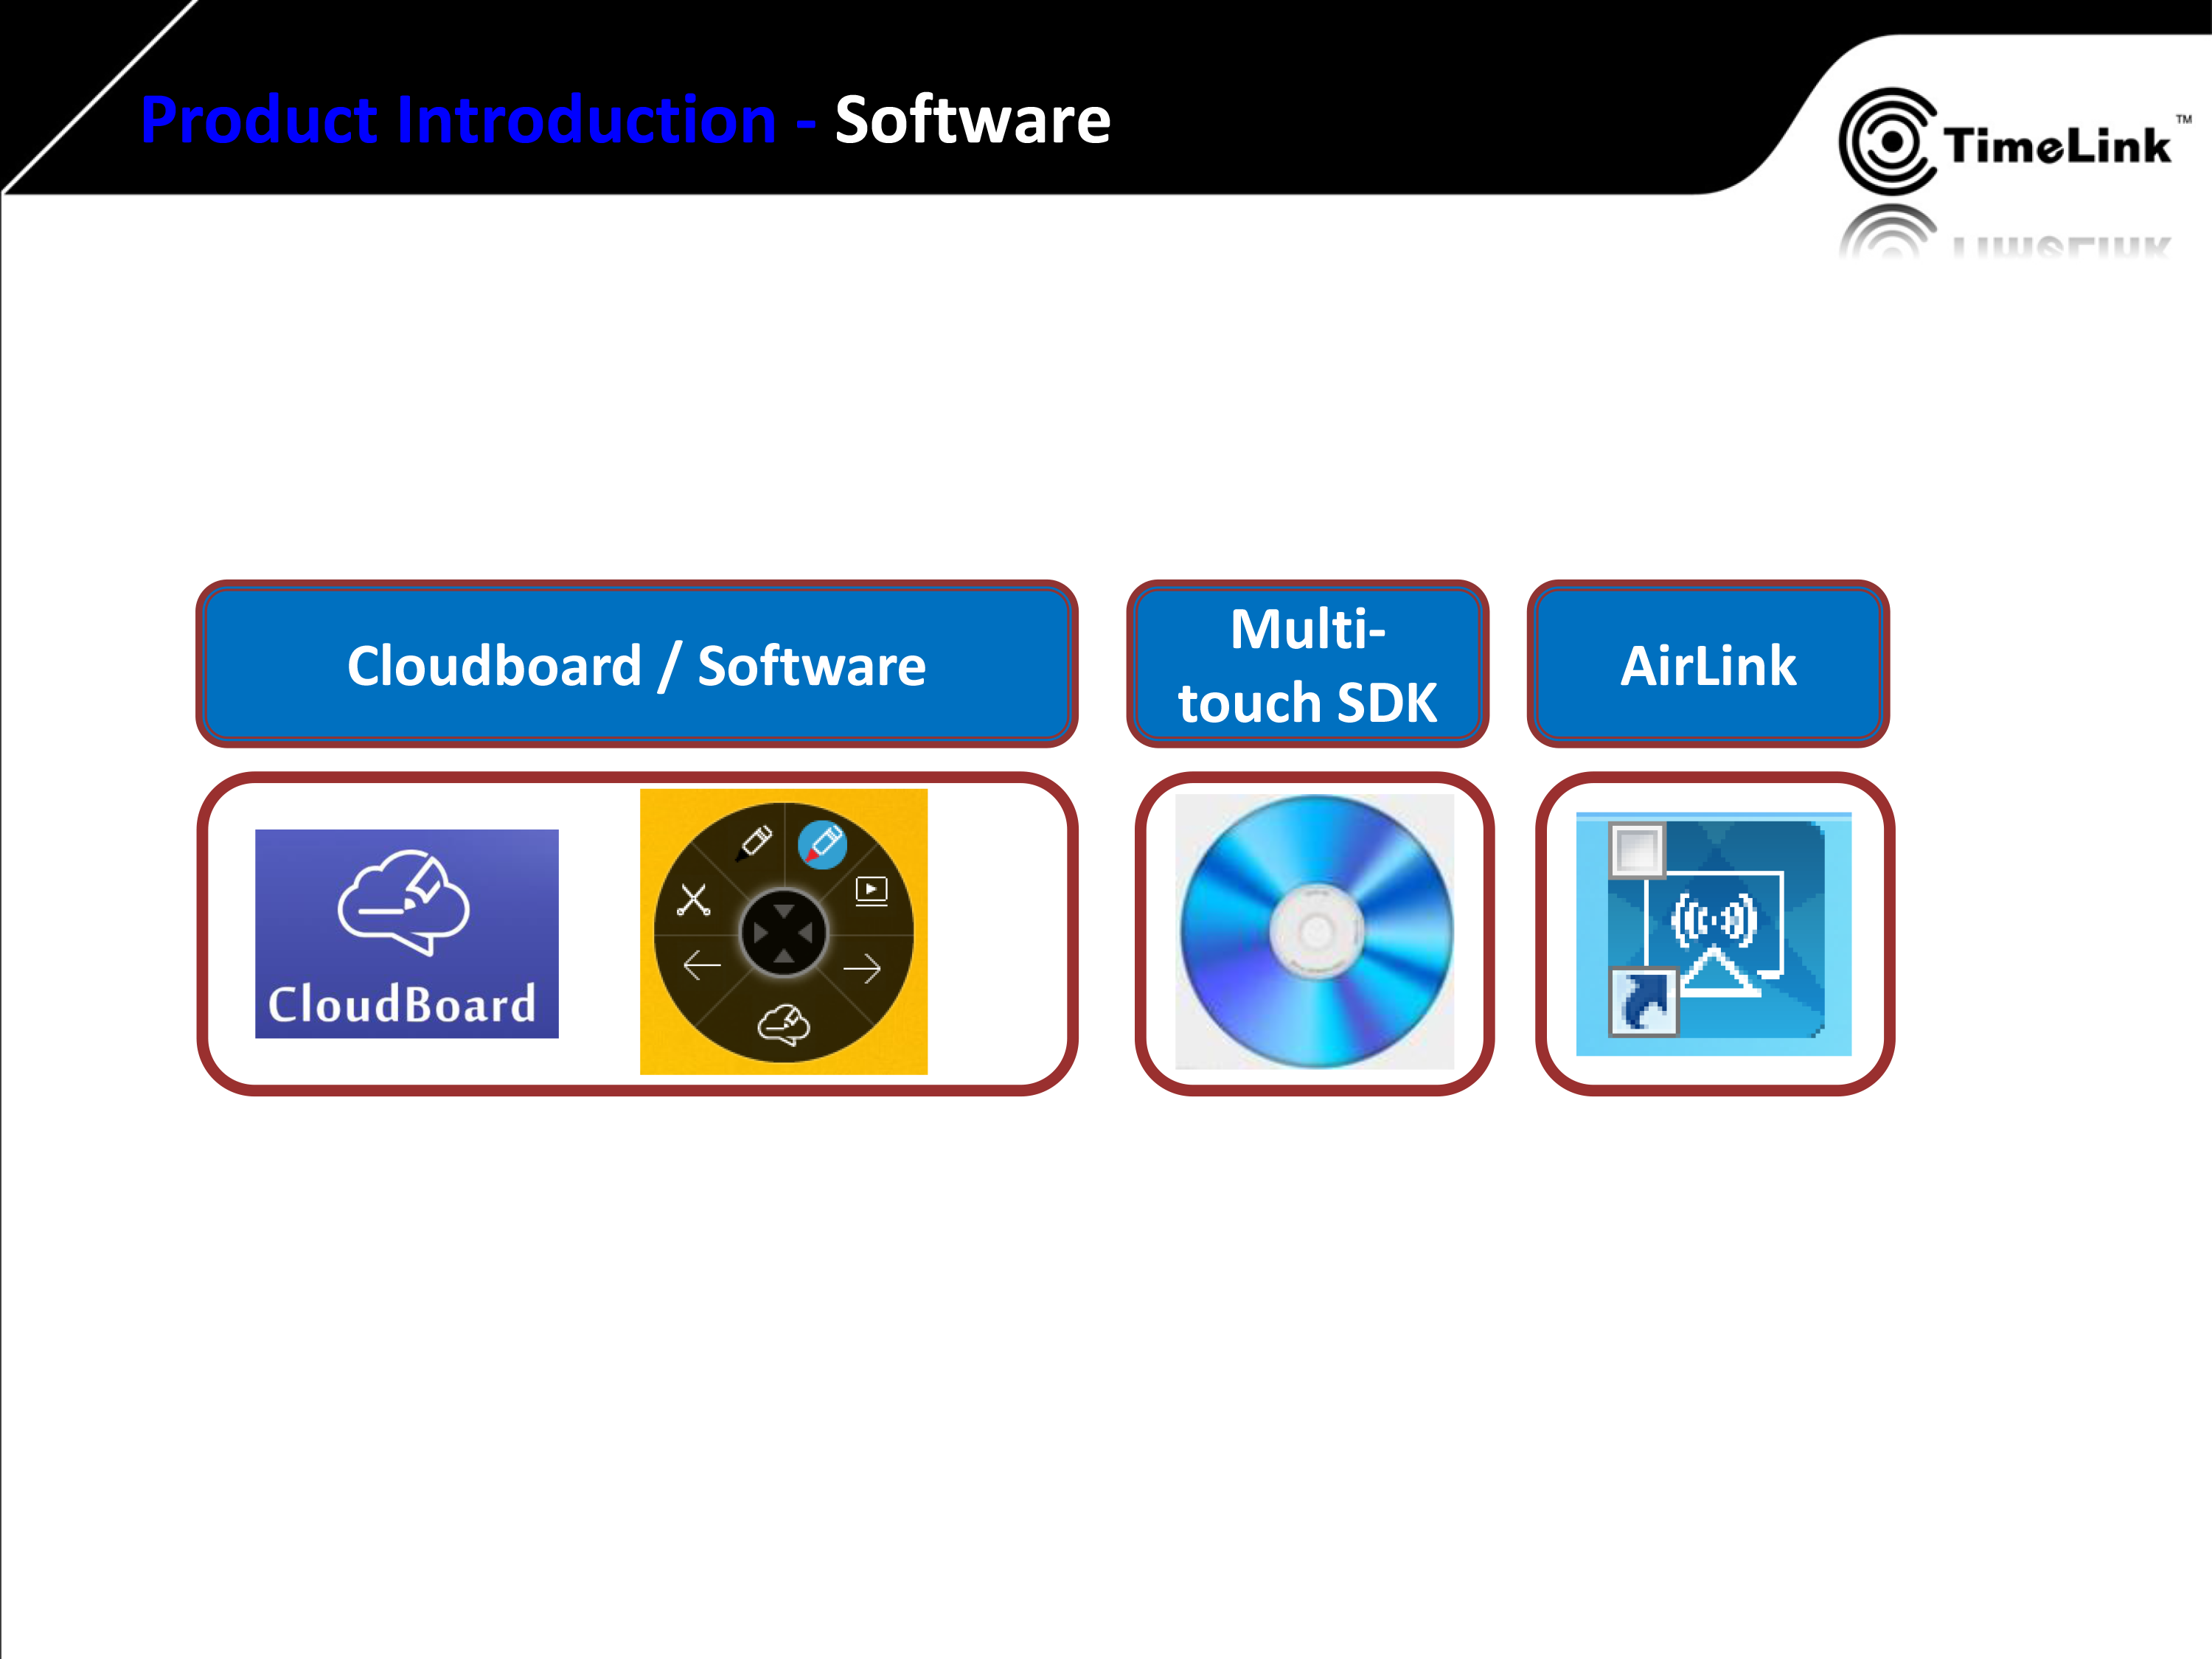Click the play screen icon in radial menu
This screenshot has width=2212, height=1659.
tap(871, 890)
